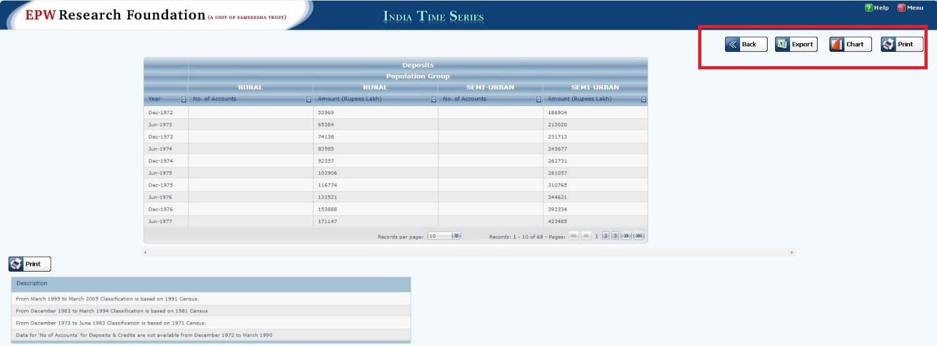Open Semi-Urban No. of Accounts column dropdown
The width and height of the screenshot is (937, 346).
tap(538, 99)
